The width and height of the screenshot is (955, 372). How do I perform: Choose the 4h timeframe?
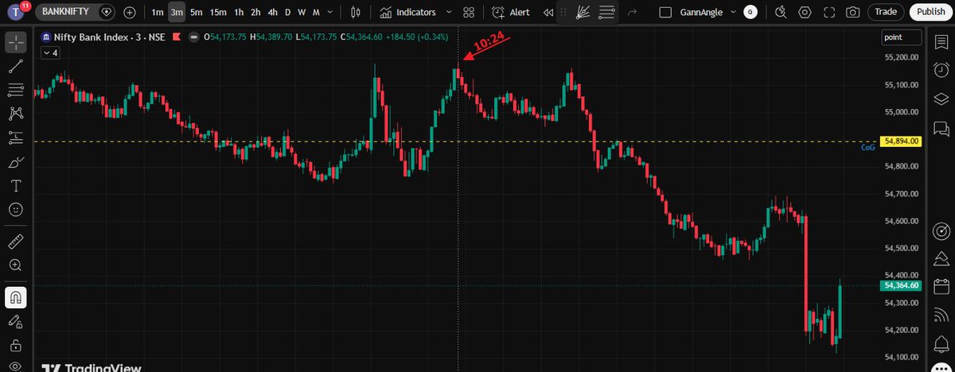[273, 12]
